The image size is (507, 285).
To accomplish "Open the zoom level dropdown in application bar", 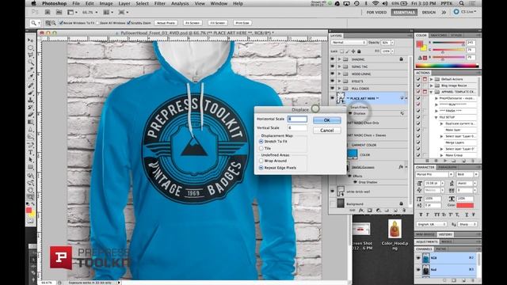I will point(97,13).
